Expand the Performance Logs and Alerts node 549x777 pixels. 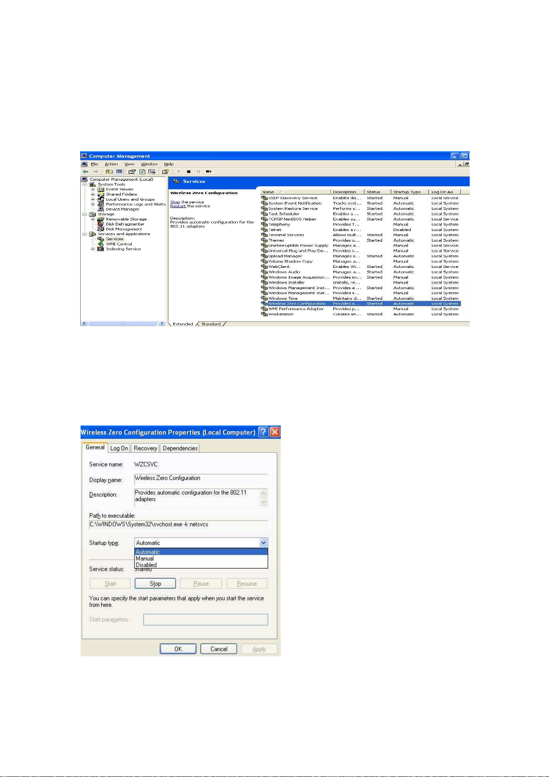tap(93, 204)
